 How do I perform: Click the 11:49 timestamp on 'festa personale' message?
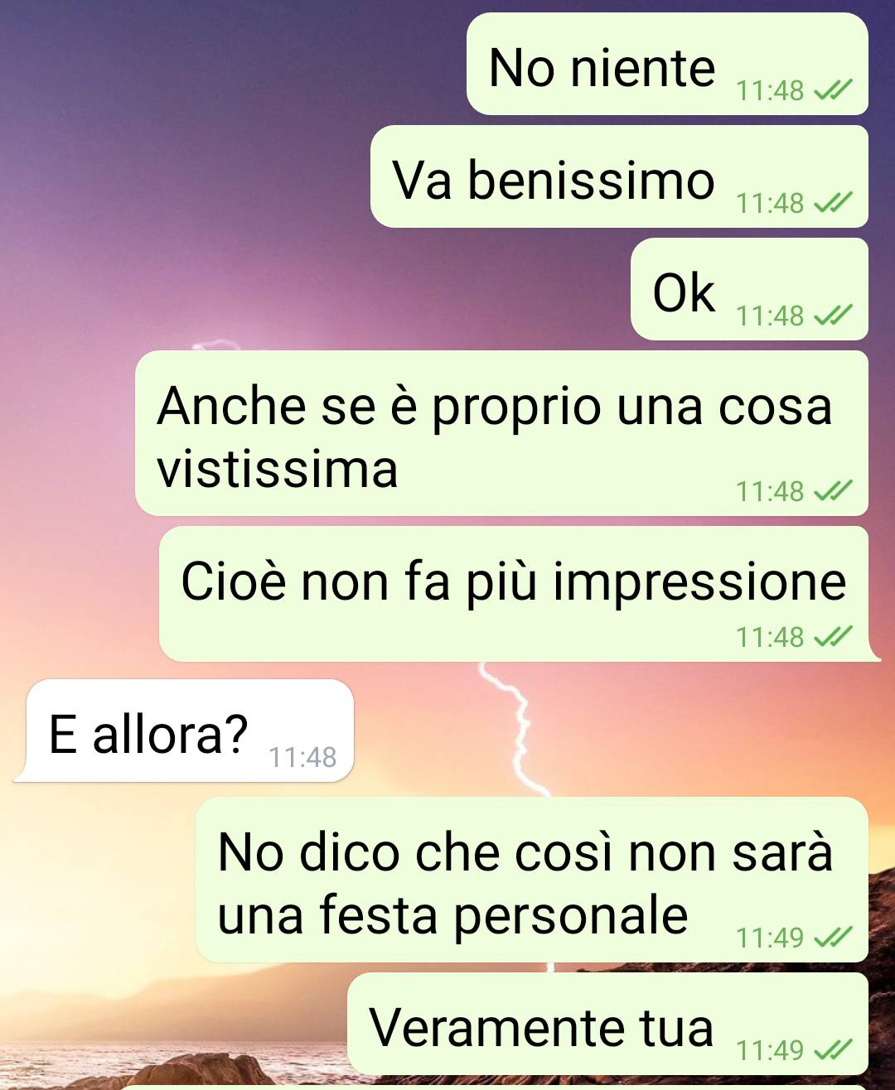coord(770,938)
